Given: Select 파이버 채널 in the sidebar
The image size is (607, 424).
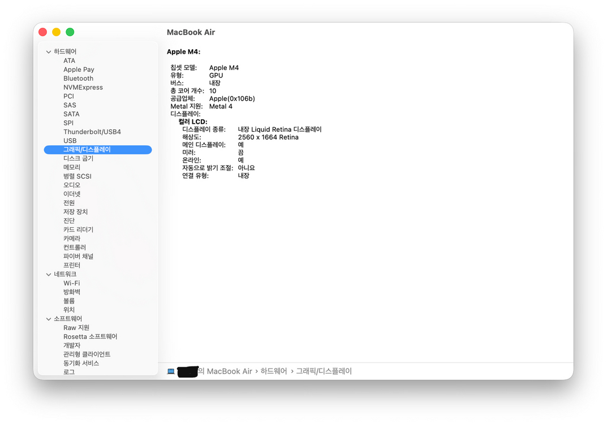Looking at the screenshot, I should [x=78, y=257].
